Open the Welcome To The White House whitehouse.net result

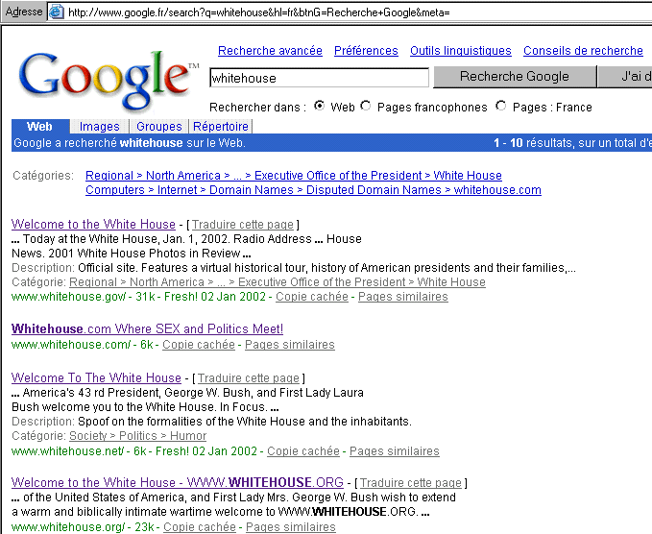[96, 378]
